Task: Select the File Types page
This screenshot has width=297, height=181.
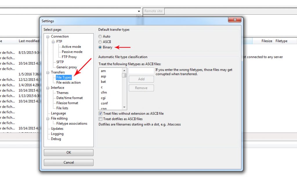Action: point(64,77)
